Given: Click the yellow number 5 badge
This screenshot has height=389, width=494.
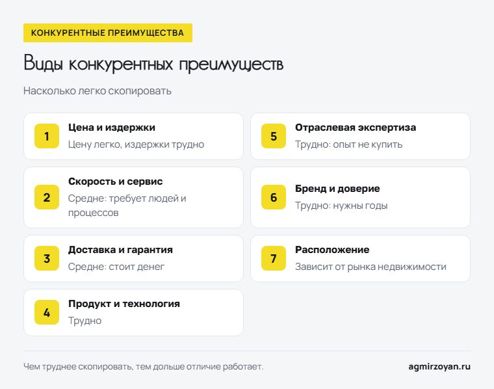Looking at the screenshot, I should pos(274,136).
